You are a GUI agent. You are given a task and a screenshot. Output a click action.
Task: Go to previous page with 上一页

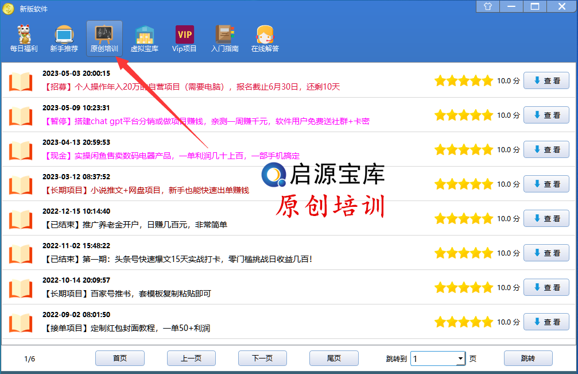pyautogui.click(x=191, y=358)
